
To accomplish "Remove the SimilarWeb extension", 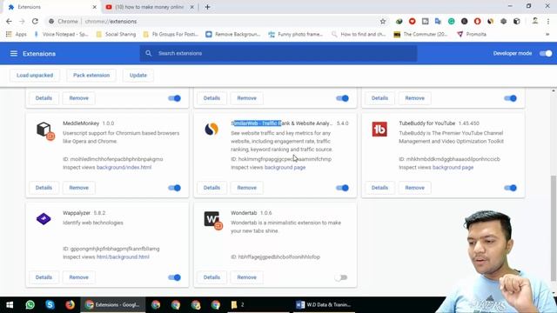I will tap(247, 188).
